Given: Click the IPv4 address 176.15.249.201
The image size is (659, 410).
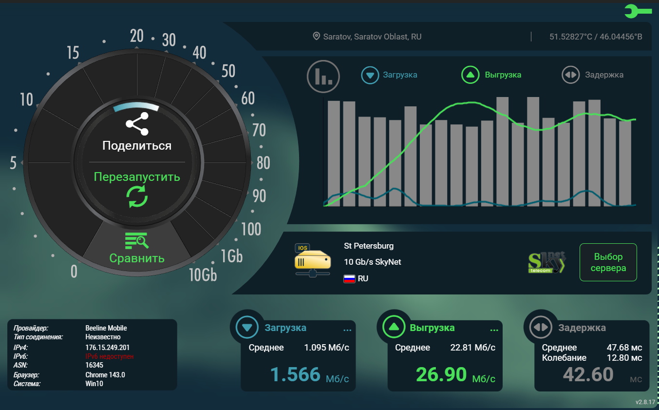Looking at the screenshot, I should 107,348.
